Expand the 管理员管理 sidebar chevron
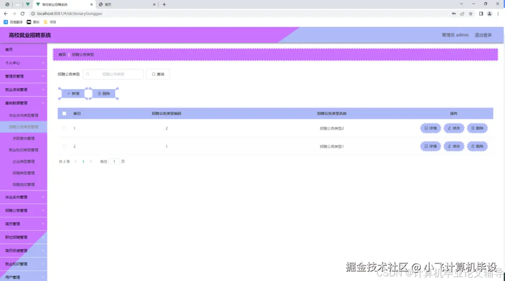 point(43,76)
